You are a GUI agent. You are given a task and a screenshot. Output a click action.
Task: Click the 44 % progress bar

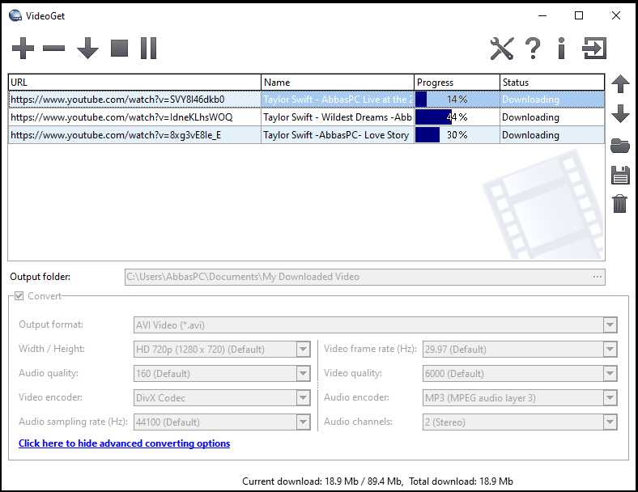tap(457, 117)
